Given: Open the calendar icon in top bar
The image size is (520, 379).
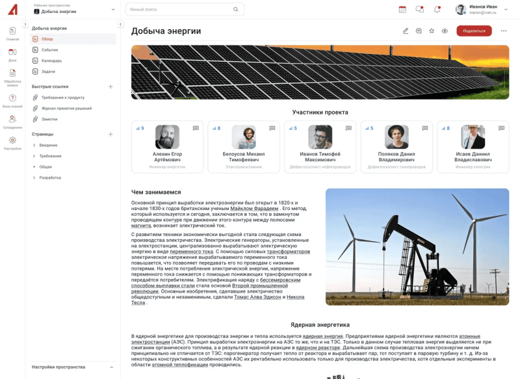Looking at the screenshot, I should (x=402, y=9).
